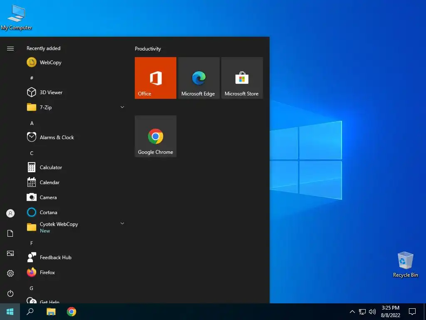Screen dimensions: 426x320
Task: Click 'Recently added' heading
Action: point(43,48)
